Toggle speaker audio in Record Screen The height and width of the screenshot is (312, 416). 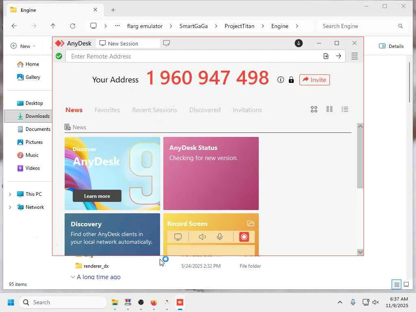[202, 237]
